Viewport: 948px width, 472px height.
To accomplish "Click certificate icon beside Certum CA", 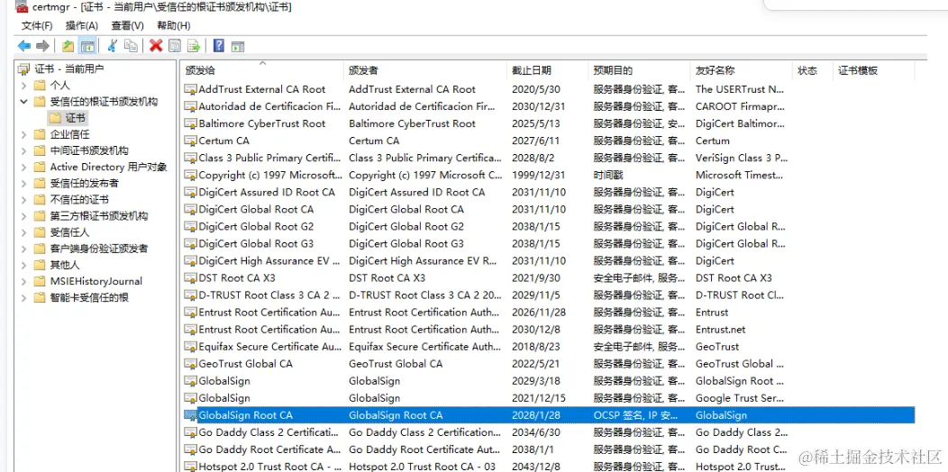I will pyautogui.click(x=190, y=141).
